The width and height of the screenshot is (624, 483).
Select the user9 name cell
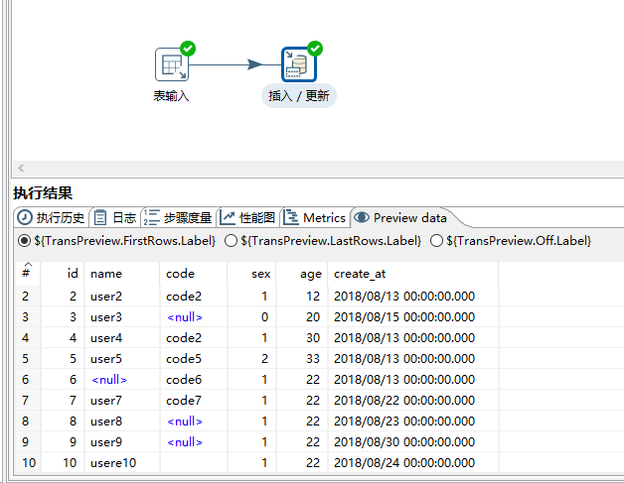122,442
